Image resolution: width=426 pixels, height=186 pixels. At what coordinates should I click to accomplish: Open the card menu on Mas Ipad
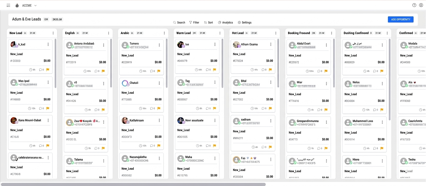(48, 82)
